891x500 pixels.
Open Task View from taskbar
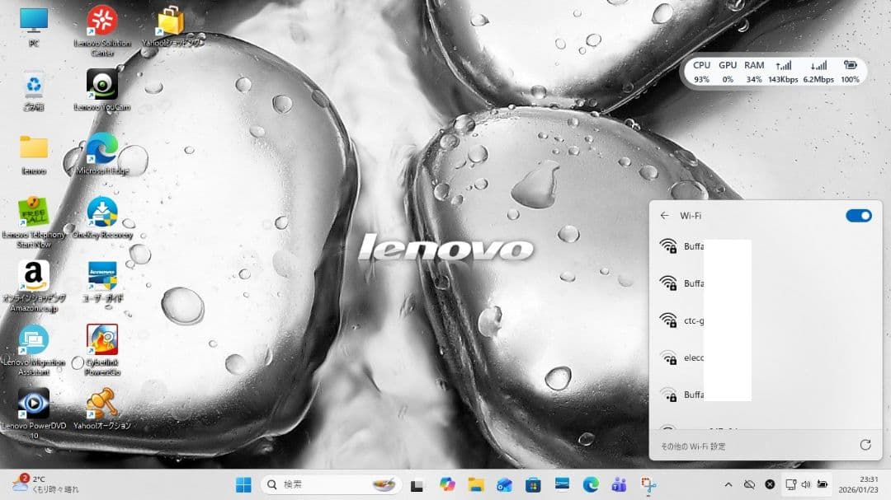(417, 485)
